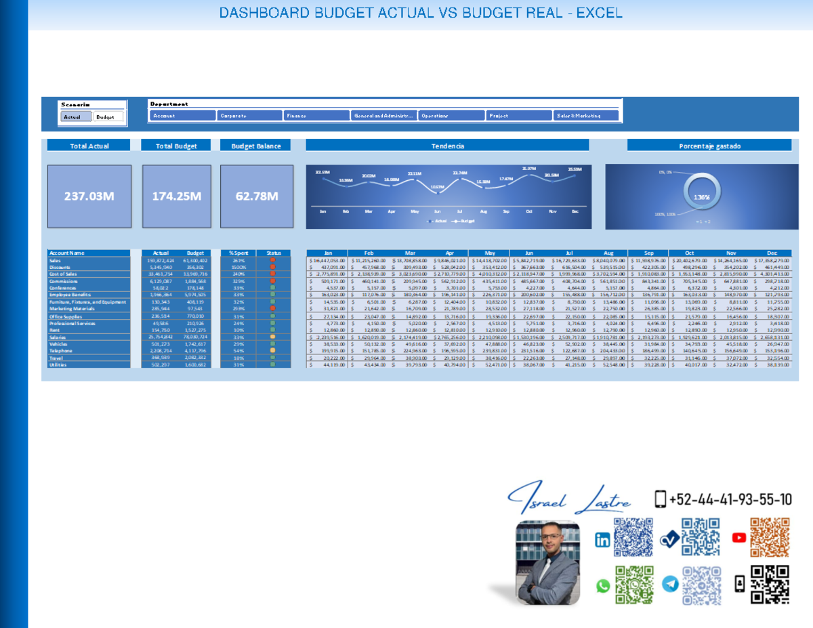Click the green status dot for Utilities
813x628 pixels.
273,364
